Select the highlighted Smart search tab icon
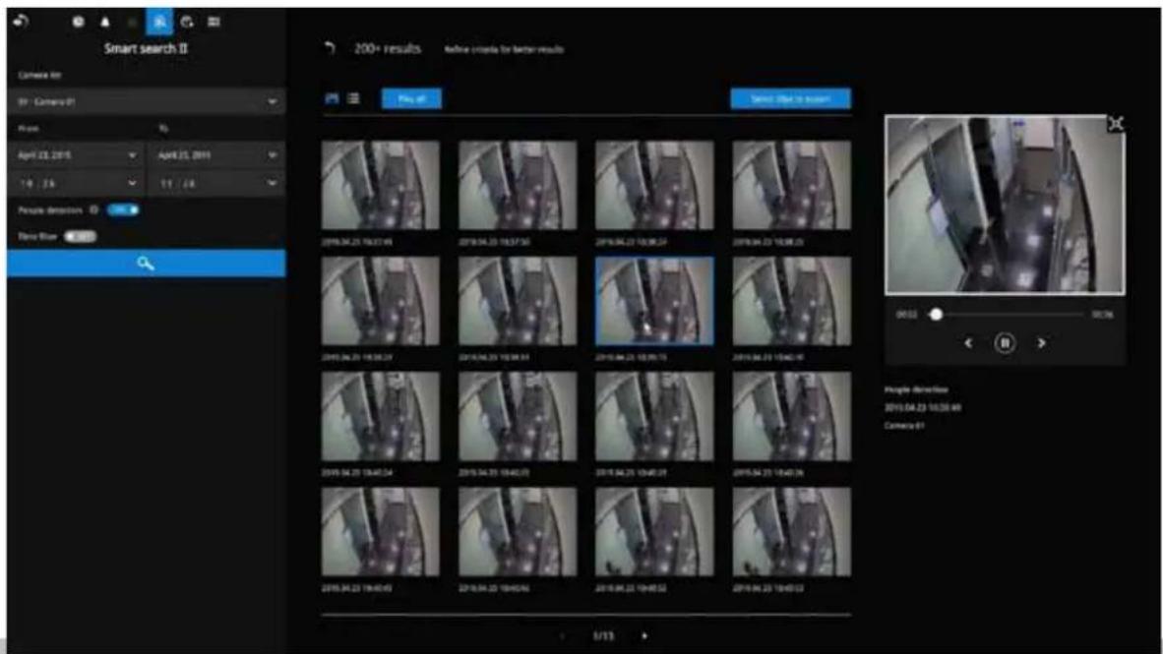 pyautogui.click(x=159, y=22)
